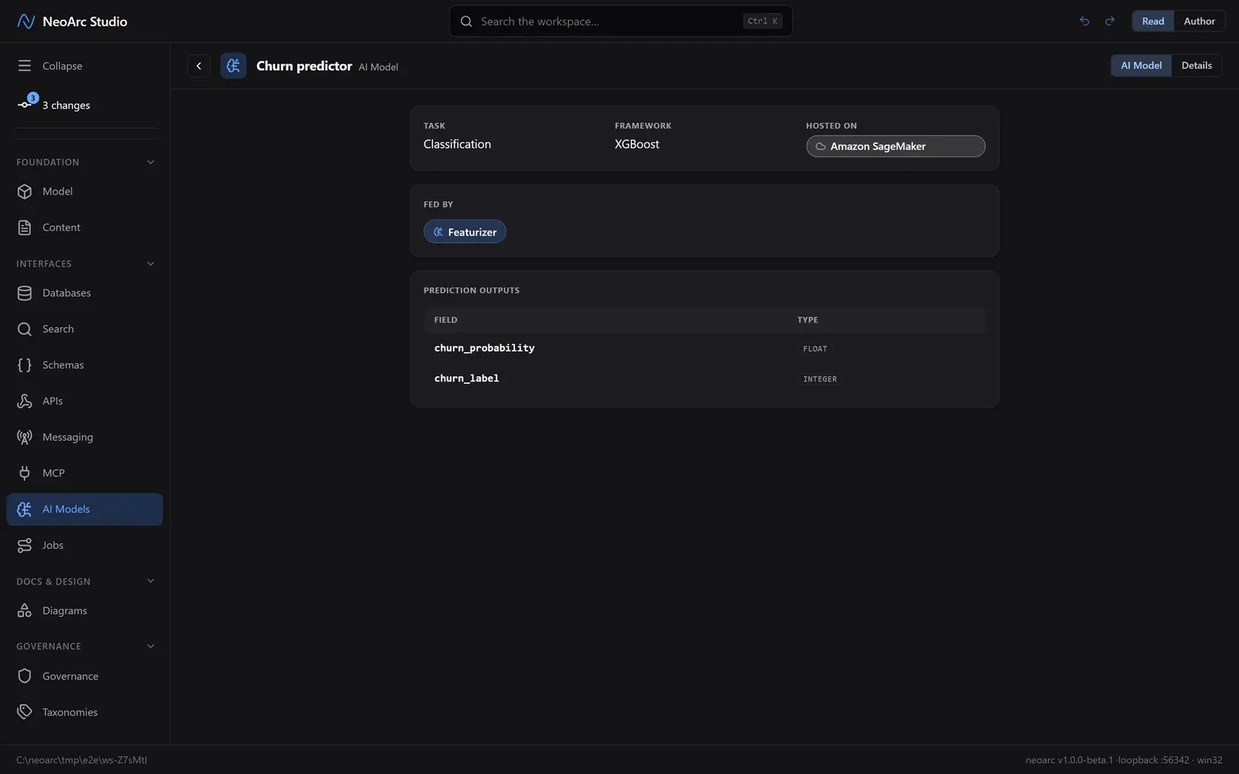Go back with the chevron button
The width and height of the screenshot is (1239, 774).
click(199, 66)
